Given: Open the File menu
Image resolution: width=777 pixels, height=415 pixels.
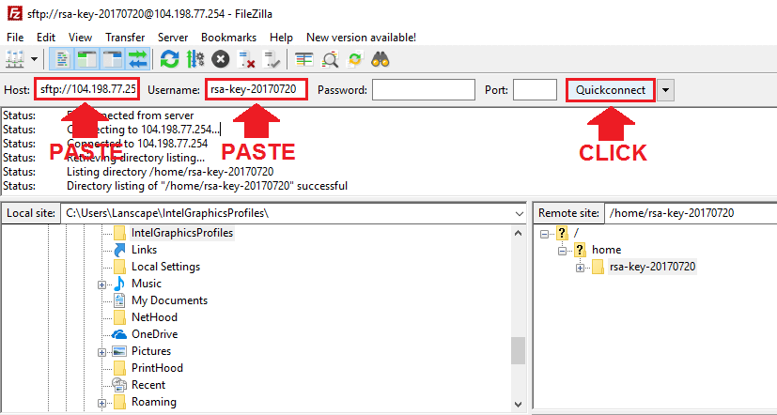Looking at the screenshot, I should click(15, 38).
